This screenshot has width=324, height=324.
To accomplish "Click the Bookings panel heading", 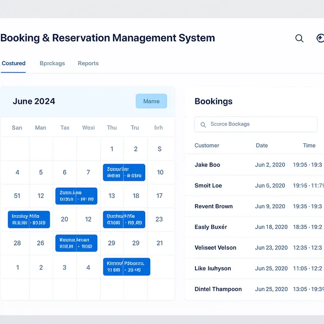I will click(214, 101).
